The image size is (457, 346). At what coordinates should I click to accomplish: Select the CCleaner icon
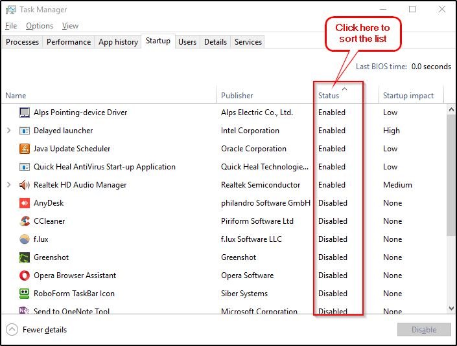[25, 221]
